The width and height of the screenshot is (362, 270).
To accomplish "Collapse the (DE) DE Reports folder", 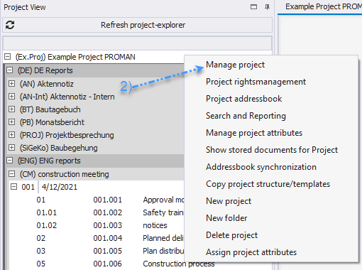I will pos(10,70).
